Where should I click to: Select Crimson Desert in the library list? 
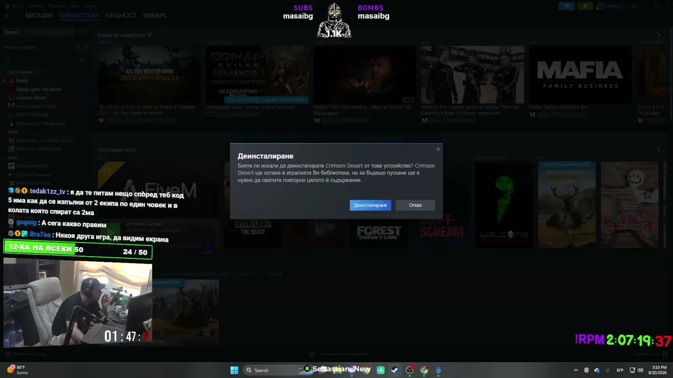click(31, 98)
